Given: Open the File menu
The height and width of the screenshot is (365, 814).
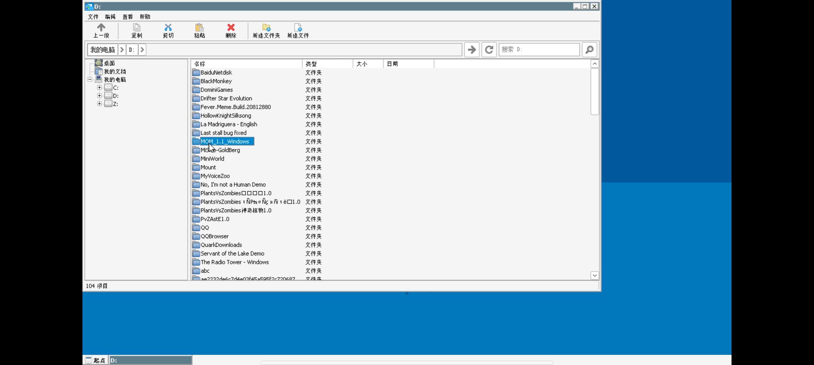Looking at the screenshot, I should click(x=93, y=17).
